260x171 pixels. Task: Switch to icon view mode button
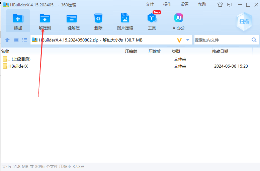(16, 40)
